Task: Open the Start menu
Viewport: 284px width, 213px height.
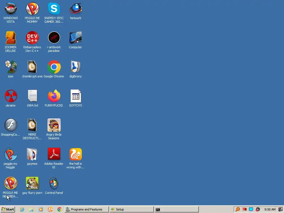Action: (7, 209)
